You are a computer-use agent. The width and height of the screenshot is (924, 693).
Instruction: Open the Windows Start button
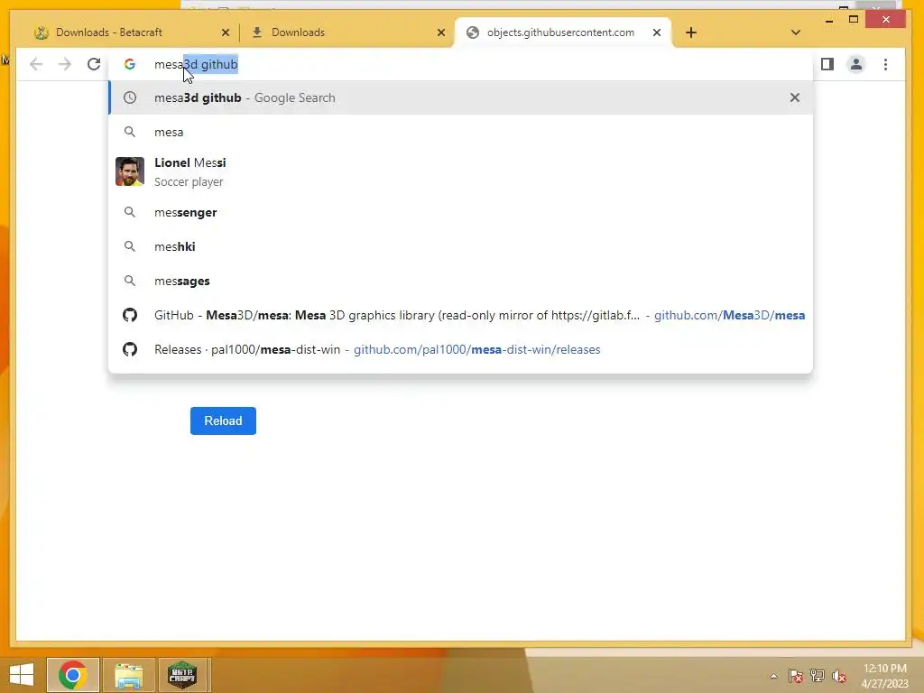tap(22, 675)
